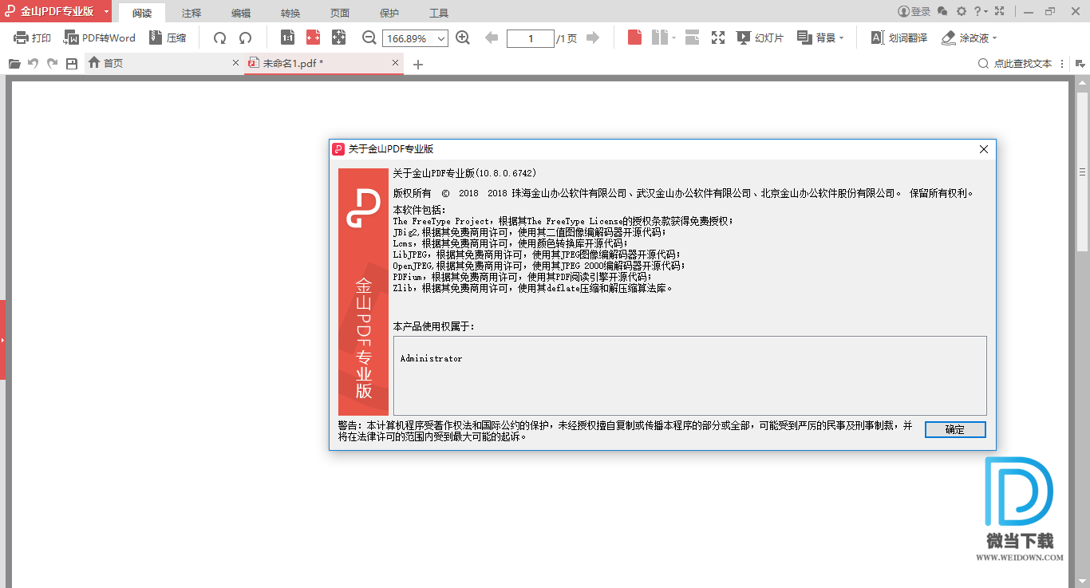Switch to the 阅读 ribbon tab

[x=142, y=13]
